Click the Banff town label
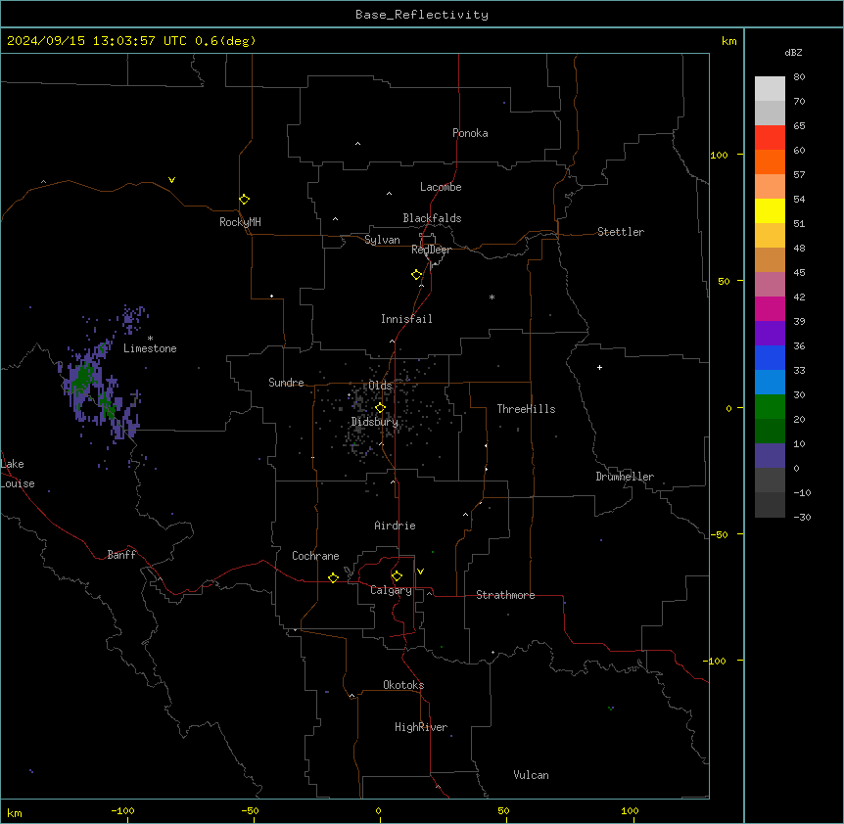 tap(121, 555)
